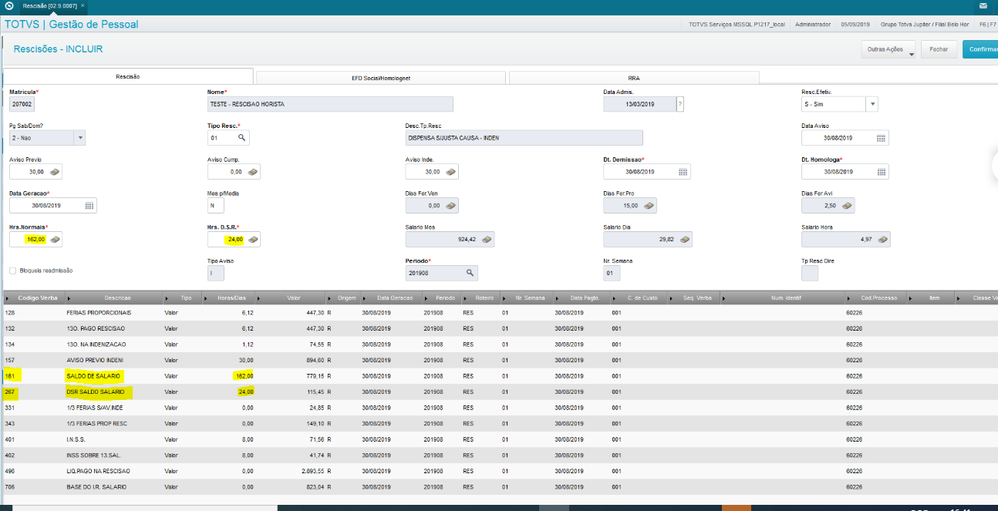Open the calendar picker for Dt. Demissao
This screenshot has width=998, height=511.
coord(683,172)
